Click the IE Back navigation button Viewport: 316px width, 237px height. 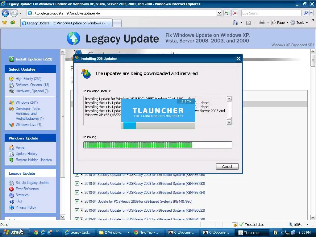click(x=6, y=13)
